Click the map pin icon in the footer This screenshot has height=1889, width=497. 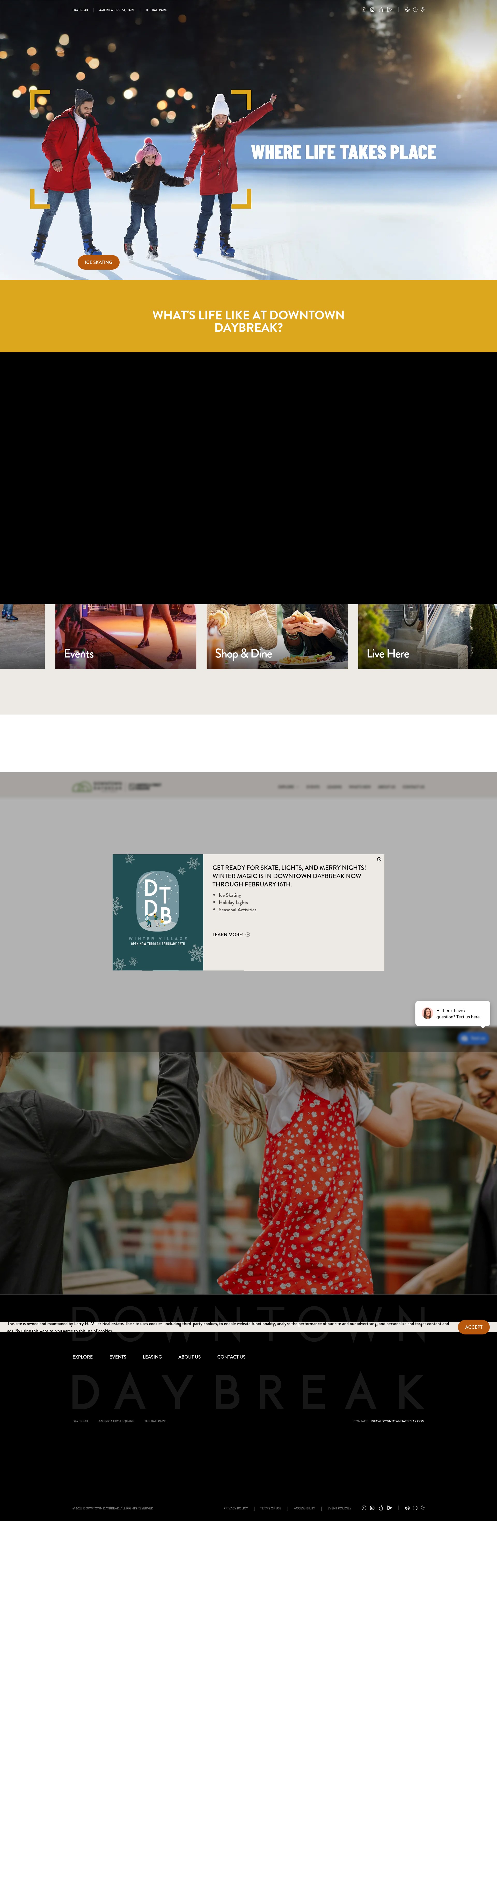point(422,1508)
